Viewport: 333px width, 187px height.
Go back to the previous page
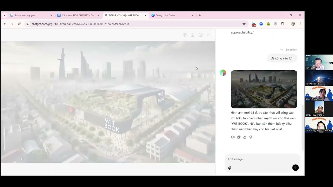(5, 24)
